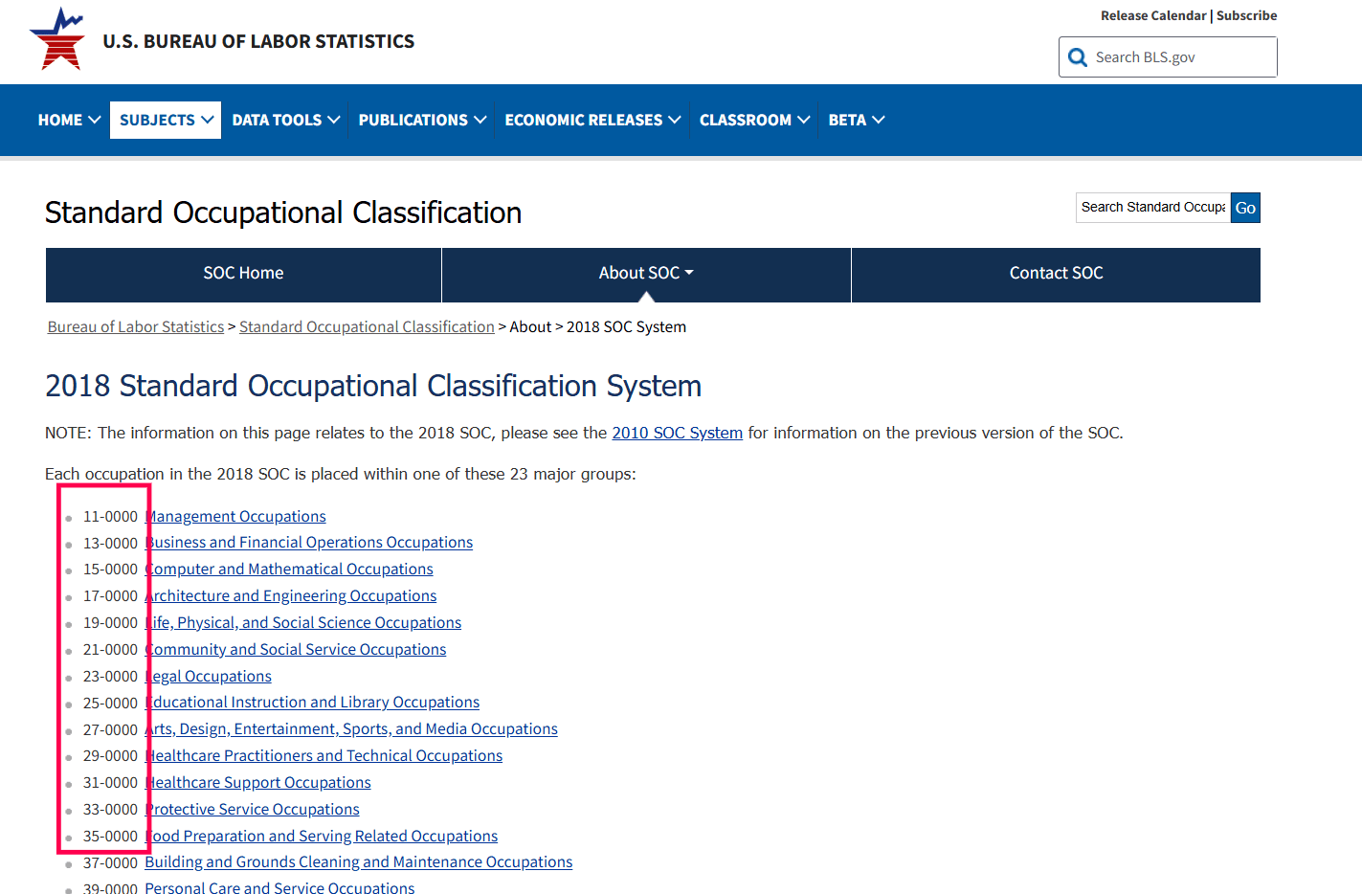Click the 11-0000 code text
Screen dimensions: 1362x894
pyautogui.click(x=110, y=517)
